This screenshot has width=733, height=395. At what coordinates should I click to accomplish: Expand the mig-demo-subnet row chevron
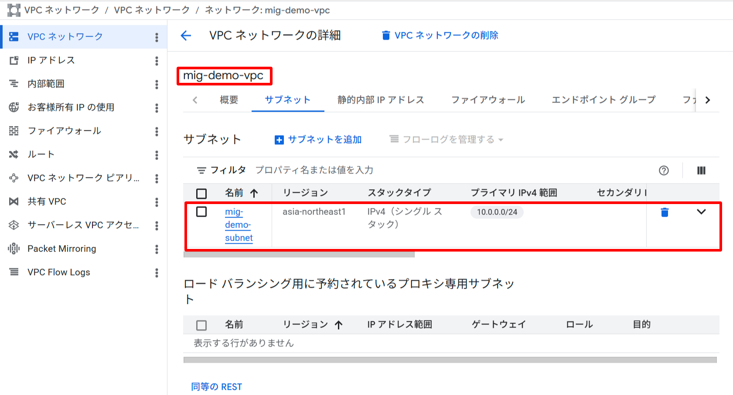701,212
